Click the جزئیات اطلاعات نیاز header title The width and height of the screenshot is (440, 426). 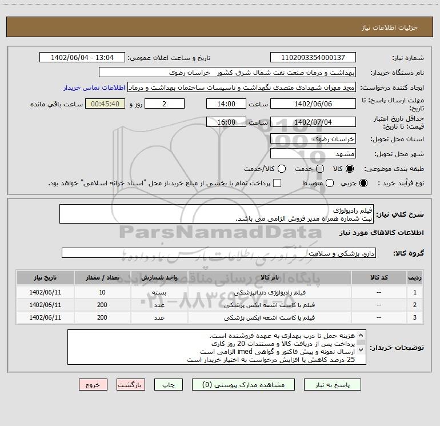pos(390,27)
